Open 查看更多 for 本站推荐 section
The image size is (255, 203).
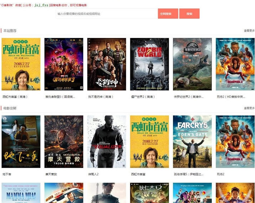point(249,31)
